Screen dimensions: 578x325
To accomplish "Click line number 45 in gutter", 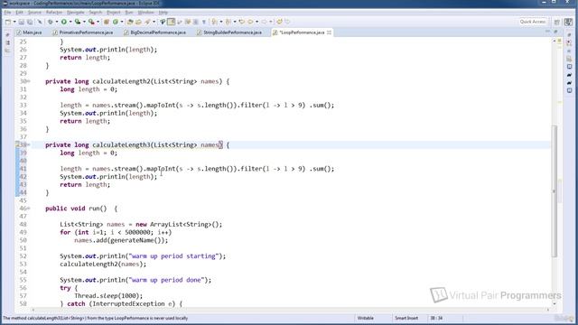I will (x=23, y=200).
